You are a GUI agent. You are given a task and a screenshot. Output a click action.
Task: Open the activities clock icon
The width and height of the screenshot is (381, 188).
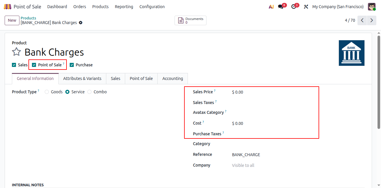click(294, 7)
